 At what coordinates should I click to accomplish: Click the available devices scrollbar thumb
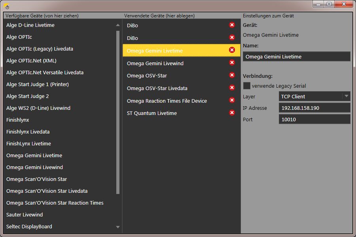click(x=118, y=113)
